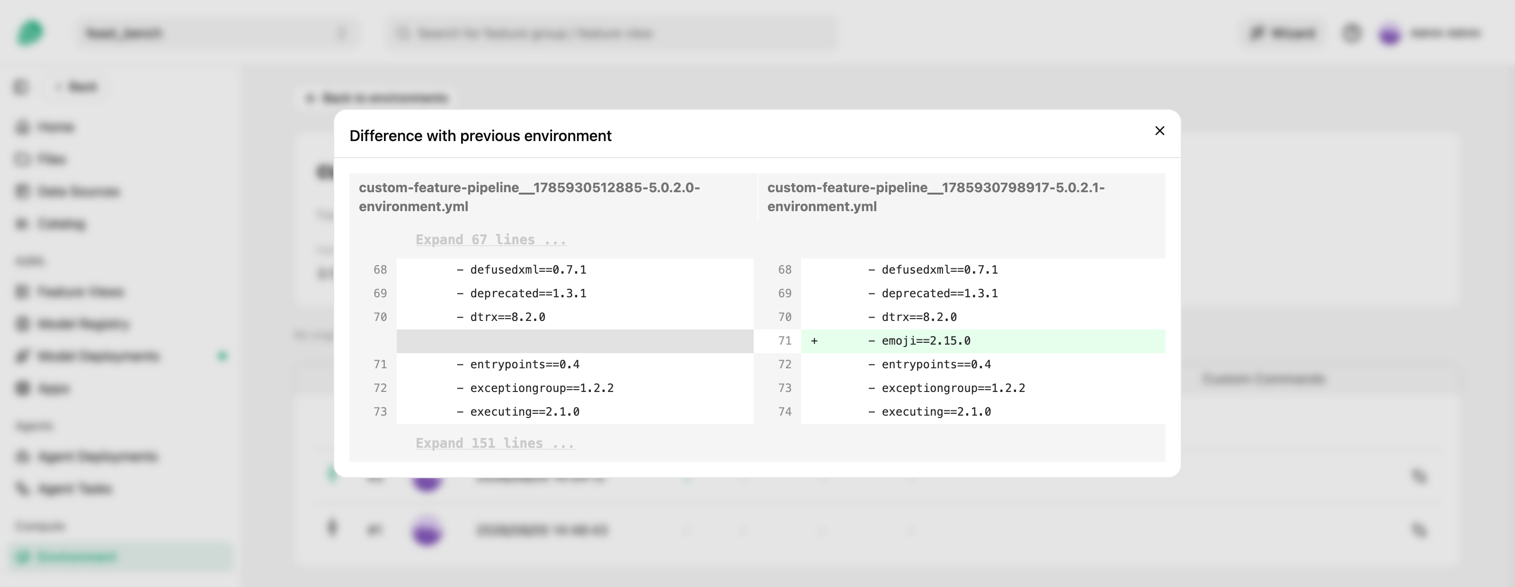Select right file name ending 5.0.2.1-environment.yml
The image size is (1515, 587).
click(936, 197)
